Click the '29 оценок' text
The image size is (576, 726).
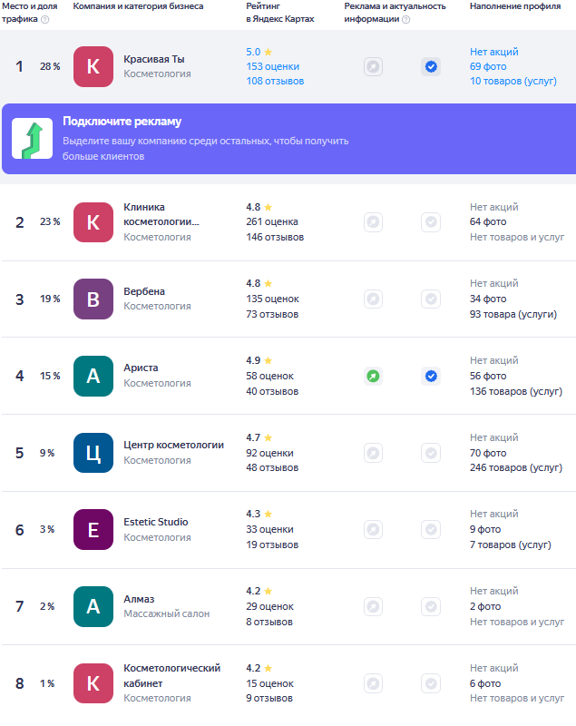(269, 606)
